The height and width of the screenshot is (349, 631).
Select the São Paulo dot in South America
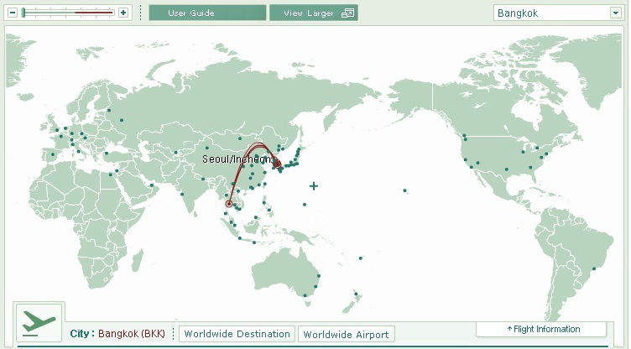pos(594,269)
